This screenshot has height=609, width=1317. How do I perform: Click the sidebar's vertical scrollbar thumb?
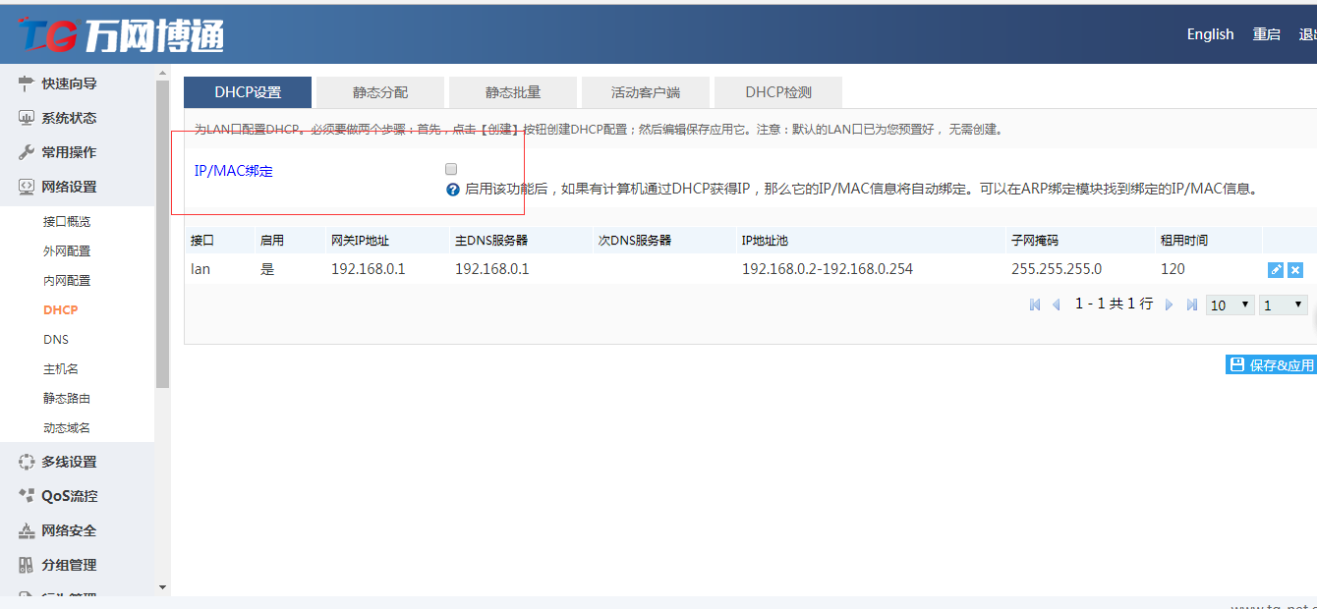tap(162, 234)
